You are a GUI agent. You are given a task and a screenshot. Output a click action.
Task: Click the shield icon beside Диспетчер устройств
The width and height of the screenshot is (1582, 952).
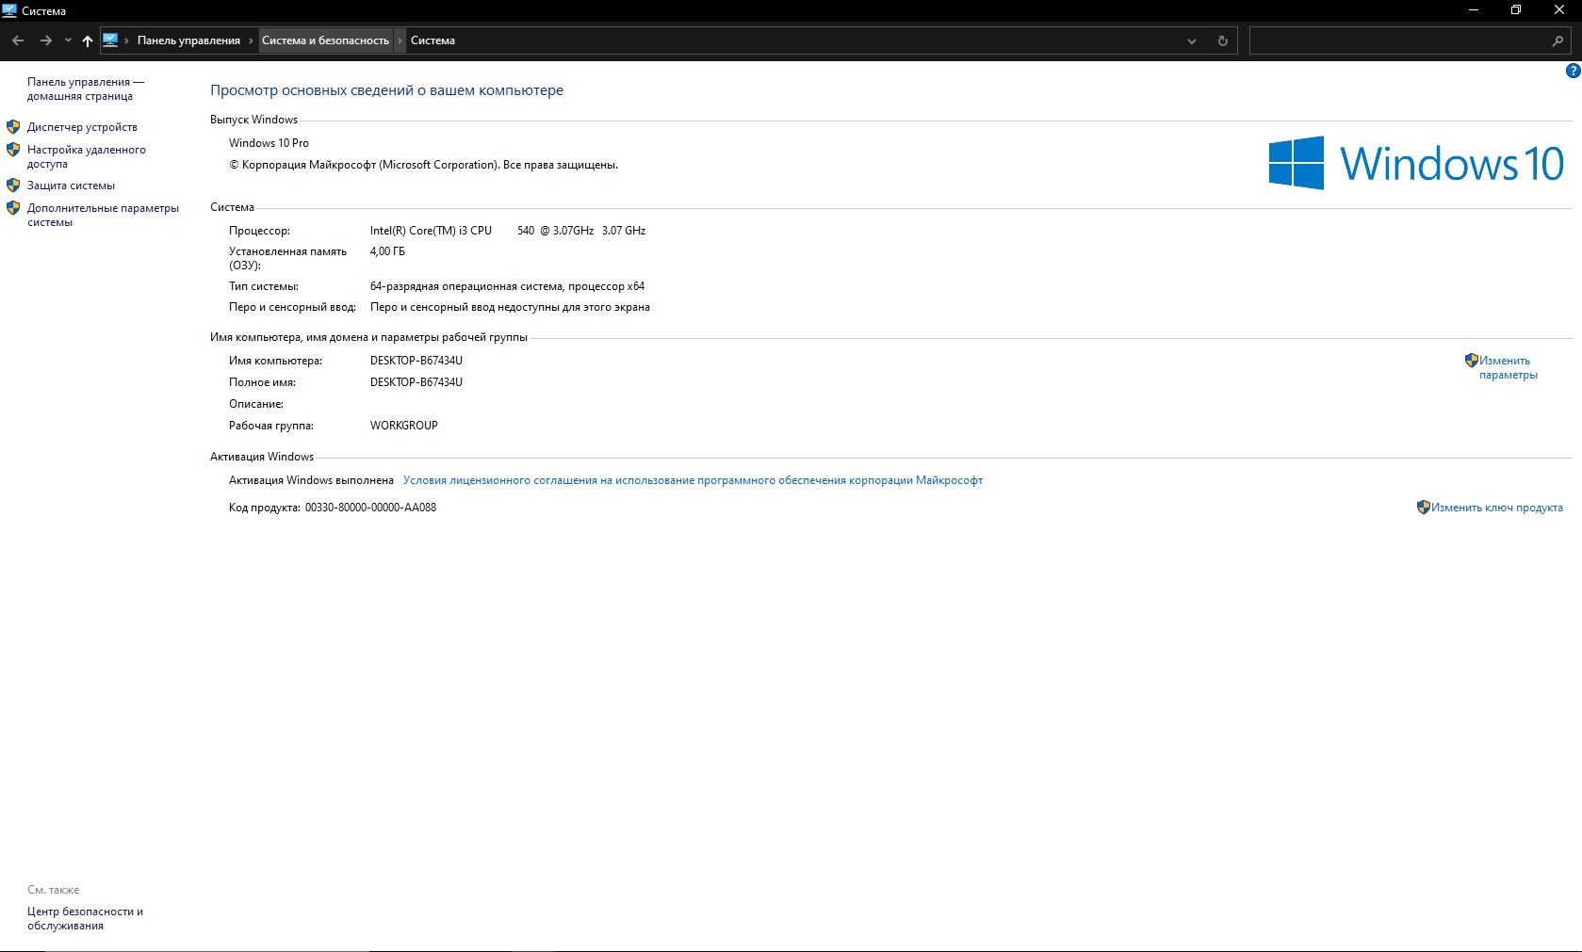13,126
